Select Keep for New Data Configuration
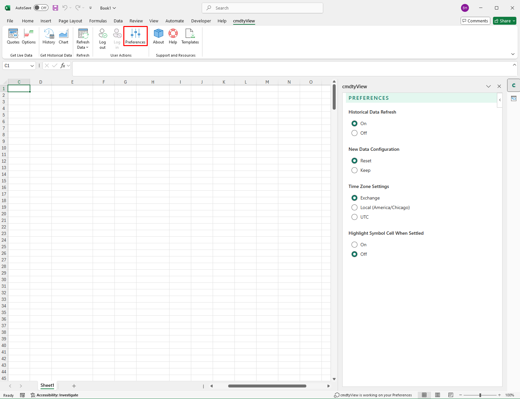Viewport: 520px width, 399px height. tap(354, 170)
